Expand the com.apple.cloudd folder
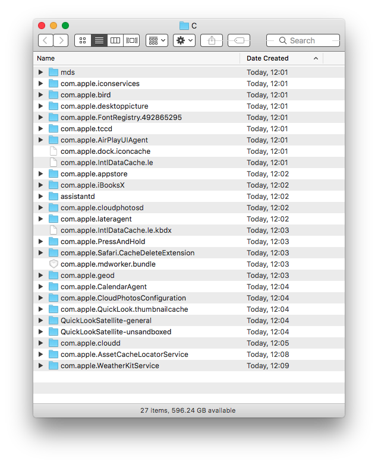This screenshot has height=465, width=378. 40,343
